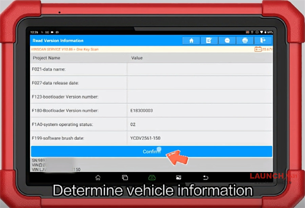Check the battery voltage indicator

pos(263,49)
